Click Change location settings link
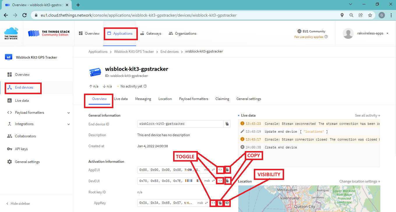Screen dimensions: 396x212 click(360, 181)
